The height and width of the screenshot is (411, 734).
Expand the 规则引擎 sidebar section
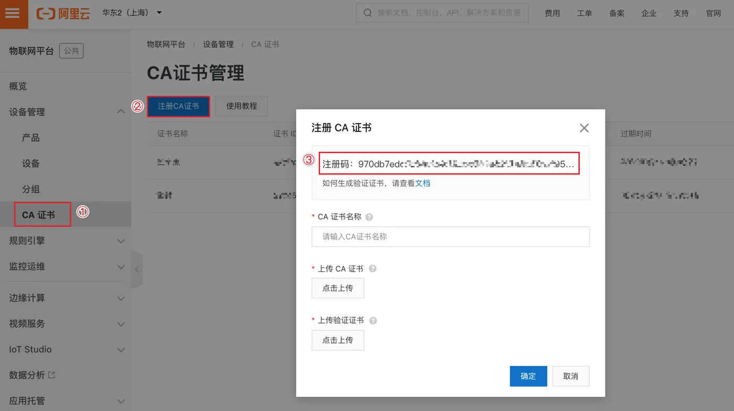66,240
